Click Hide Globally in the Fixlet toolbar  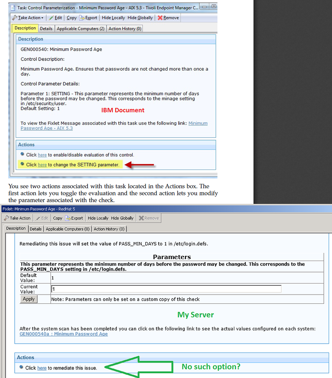[122, 218]
